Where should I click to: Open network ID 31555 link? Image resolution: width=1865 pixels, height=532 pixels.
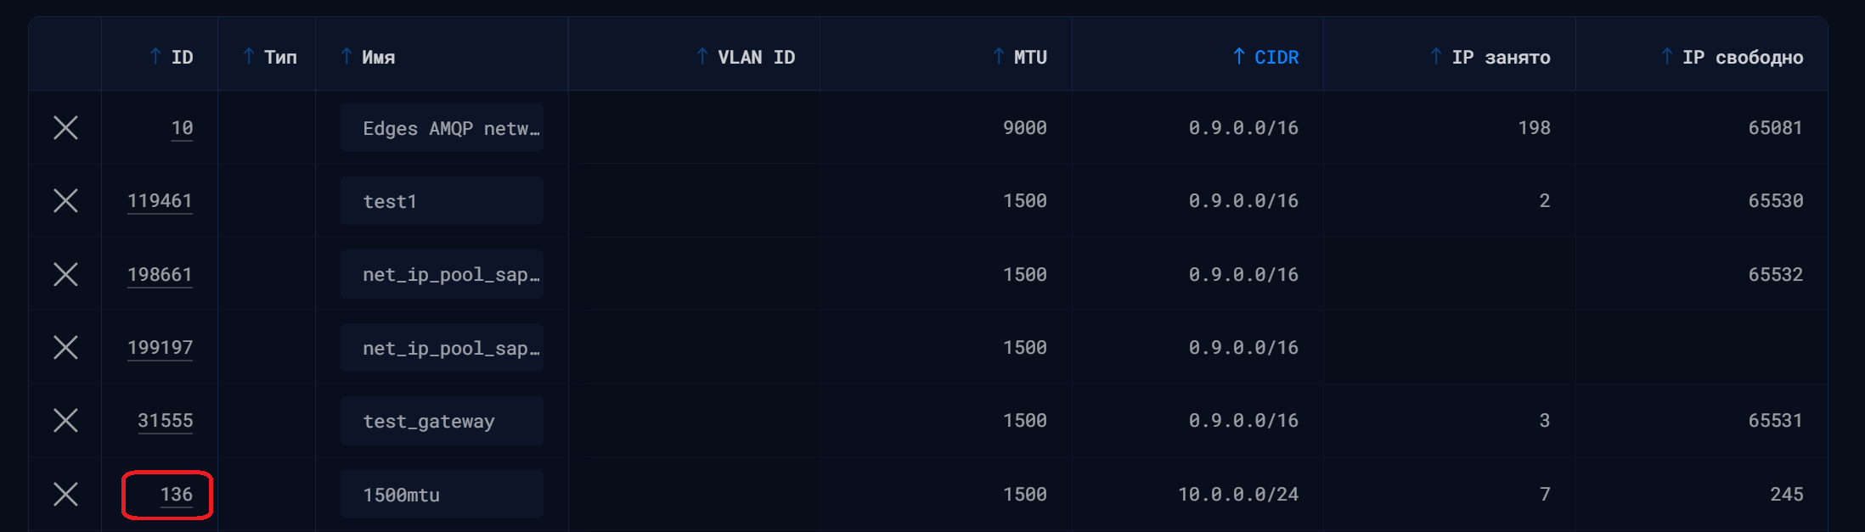coord(166,421)
